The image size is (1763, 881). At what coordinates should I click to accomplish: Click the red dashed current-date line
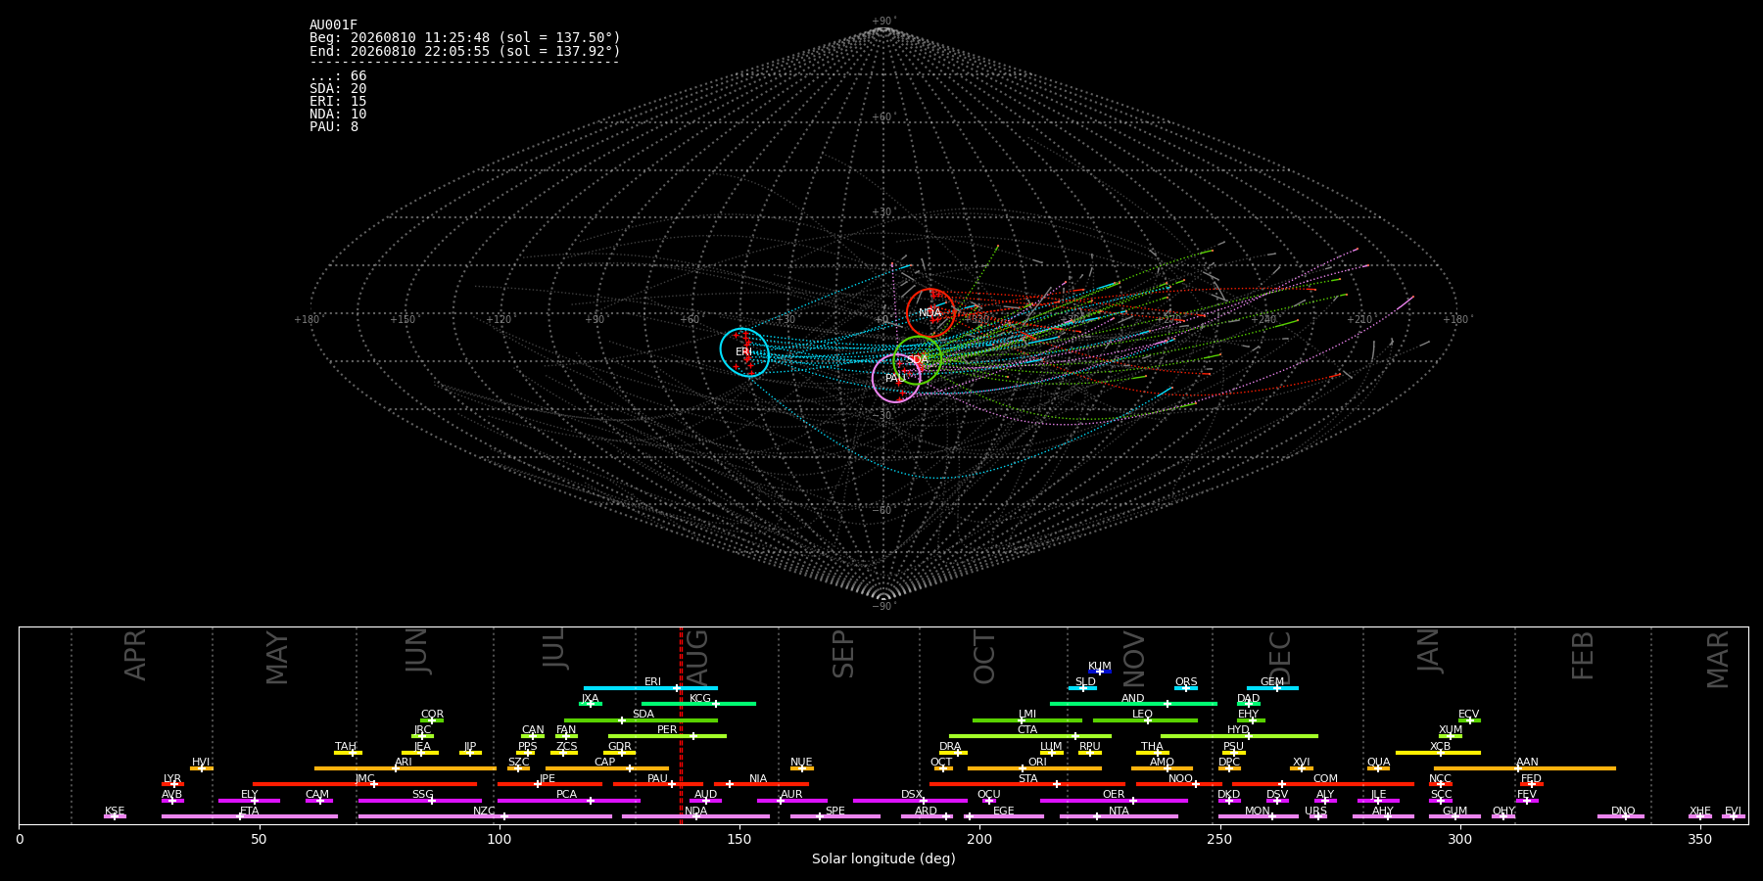click(682, 725)
